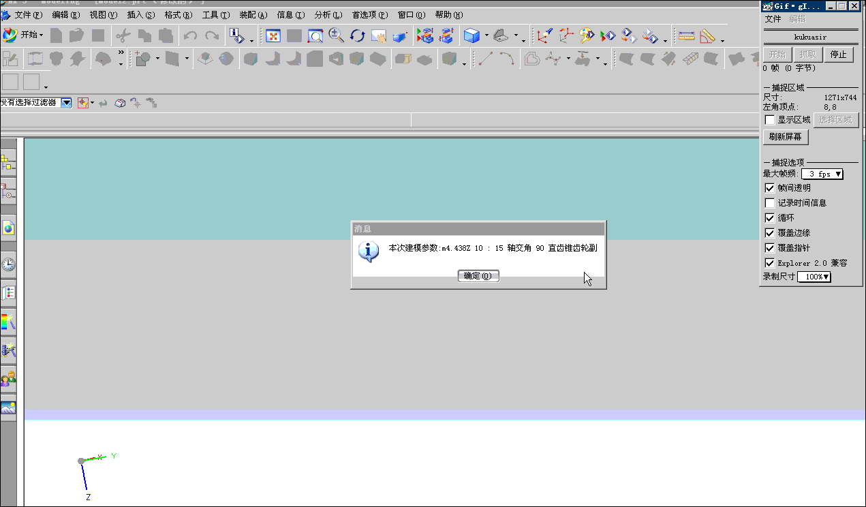This screenshot has height=507, width=866.
Task: Open Assembly Navigator in the sidebar
Action: click(8, 164)
